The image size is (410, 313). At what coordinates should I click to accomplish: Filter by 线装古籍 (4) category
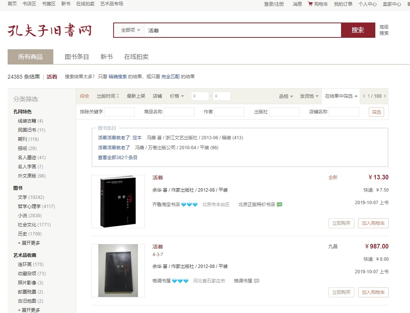30,121
